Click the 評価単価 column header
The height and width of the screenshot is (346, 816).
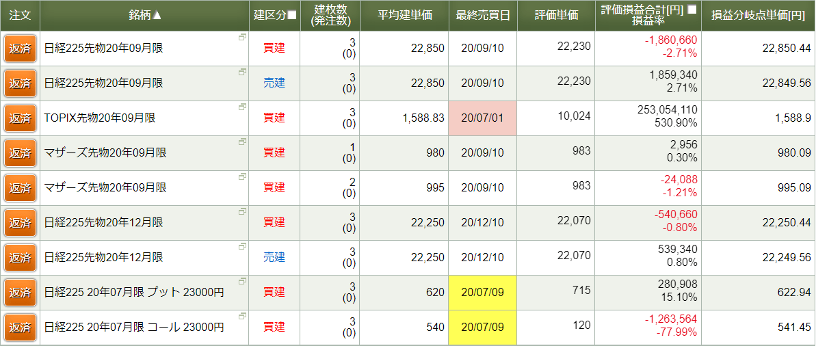coord(556,16)
